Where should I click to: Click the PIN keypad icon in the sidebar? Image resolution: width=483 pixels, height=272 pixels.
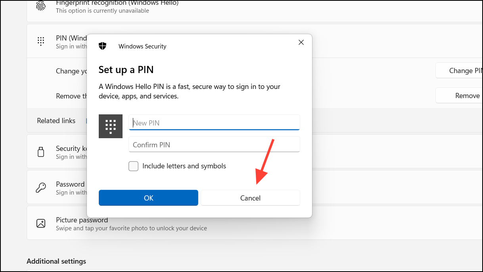(x=41, y=41)
